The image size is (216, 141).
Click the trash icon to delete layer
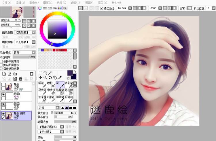point(20,79)
